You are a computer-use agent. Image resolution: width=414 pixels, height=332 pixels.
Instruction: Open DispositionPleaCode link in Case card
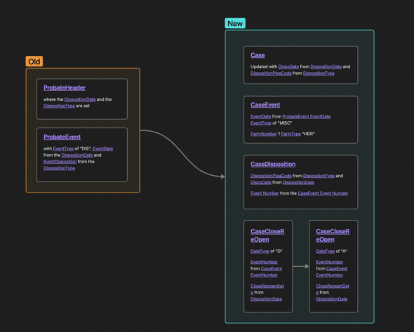point(271,74)
